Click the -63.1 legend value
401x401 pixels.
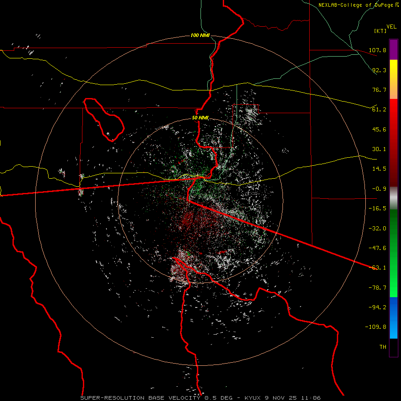point(377,268)
